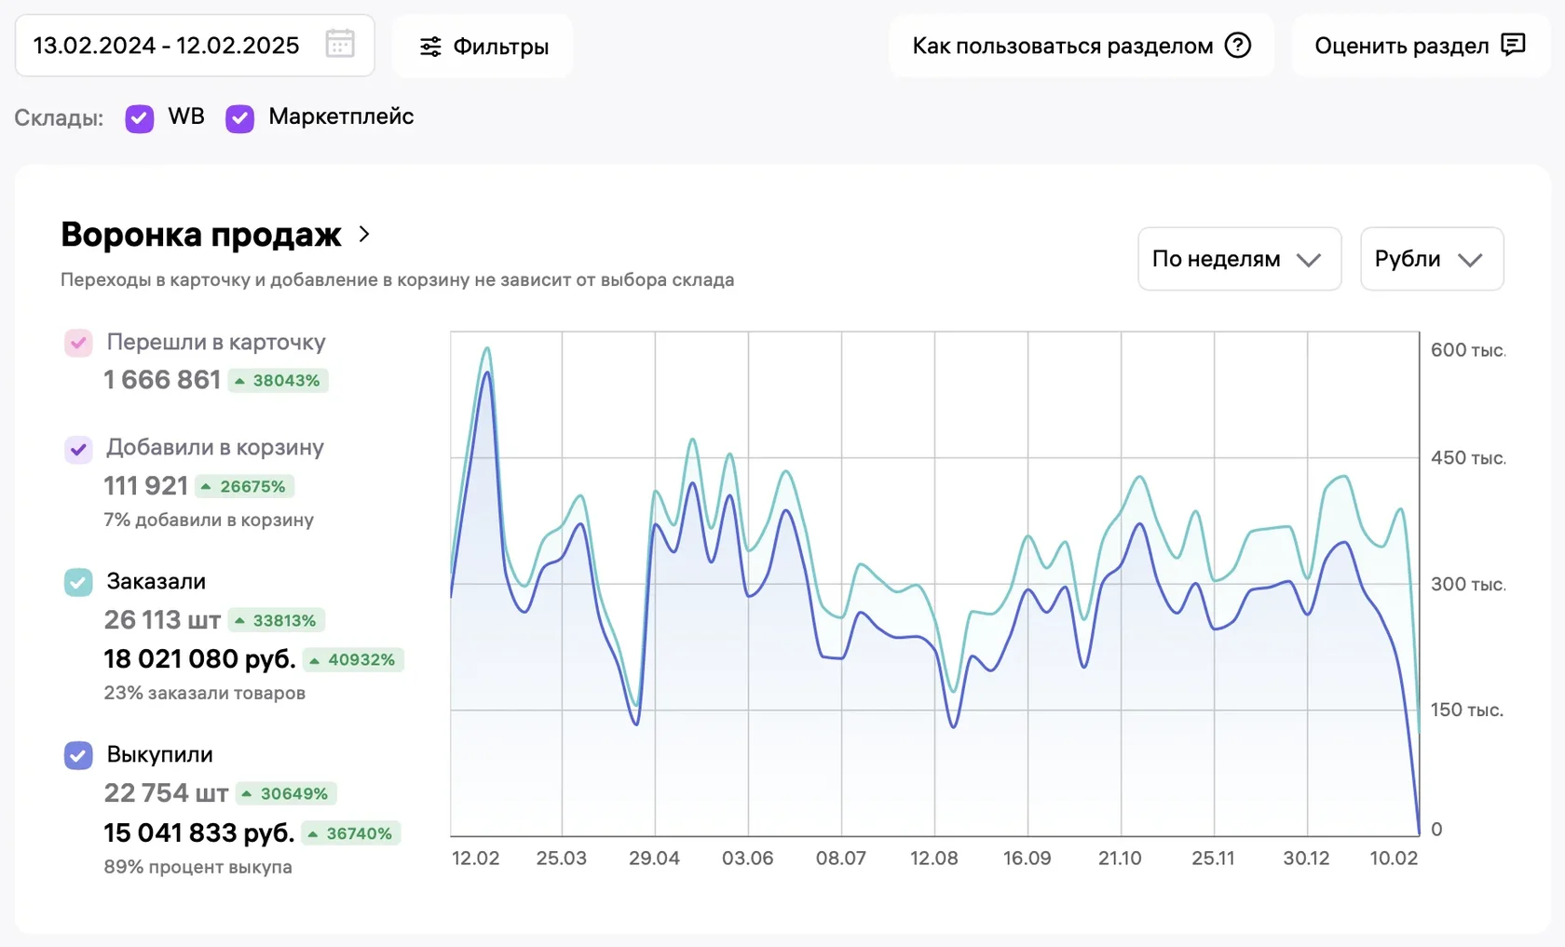The width and height of the screenshot is (1565, 947).
Task: Click the 300 тыс. y-axis label
Action: 1468,585
